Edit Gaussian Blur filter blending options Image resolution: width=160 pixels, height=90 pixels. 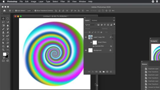pyautogui.click(x=111, y=46)
